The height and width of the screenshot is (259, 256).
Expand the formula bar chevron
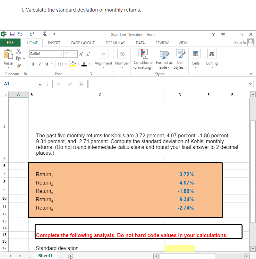coord(250,84)
